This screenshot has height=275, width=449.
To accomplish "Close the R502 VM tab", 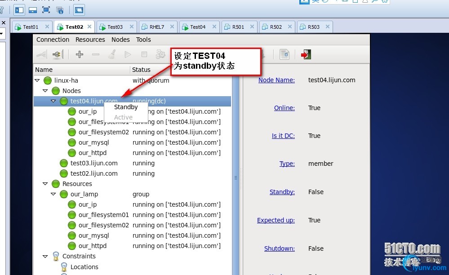I will coord(290,27).
